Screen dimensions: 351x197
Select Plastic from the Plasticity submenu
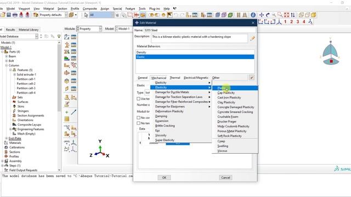[x=235, y=88]
